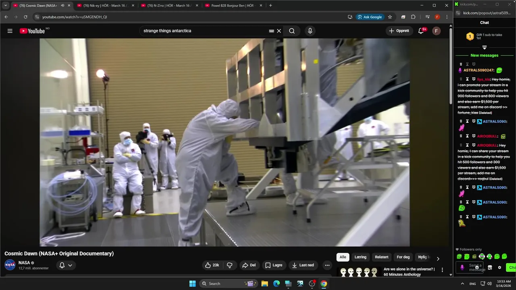Switch to the Nik-ey HÖR browser tab
Screen dimensions: 516x290
click(x=105, y=6)
